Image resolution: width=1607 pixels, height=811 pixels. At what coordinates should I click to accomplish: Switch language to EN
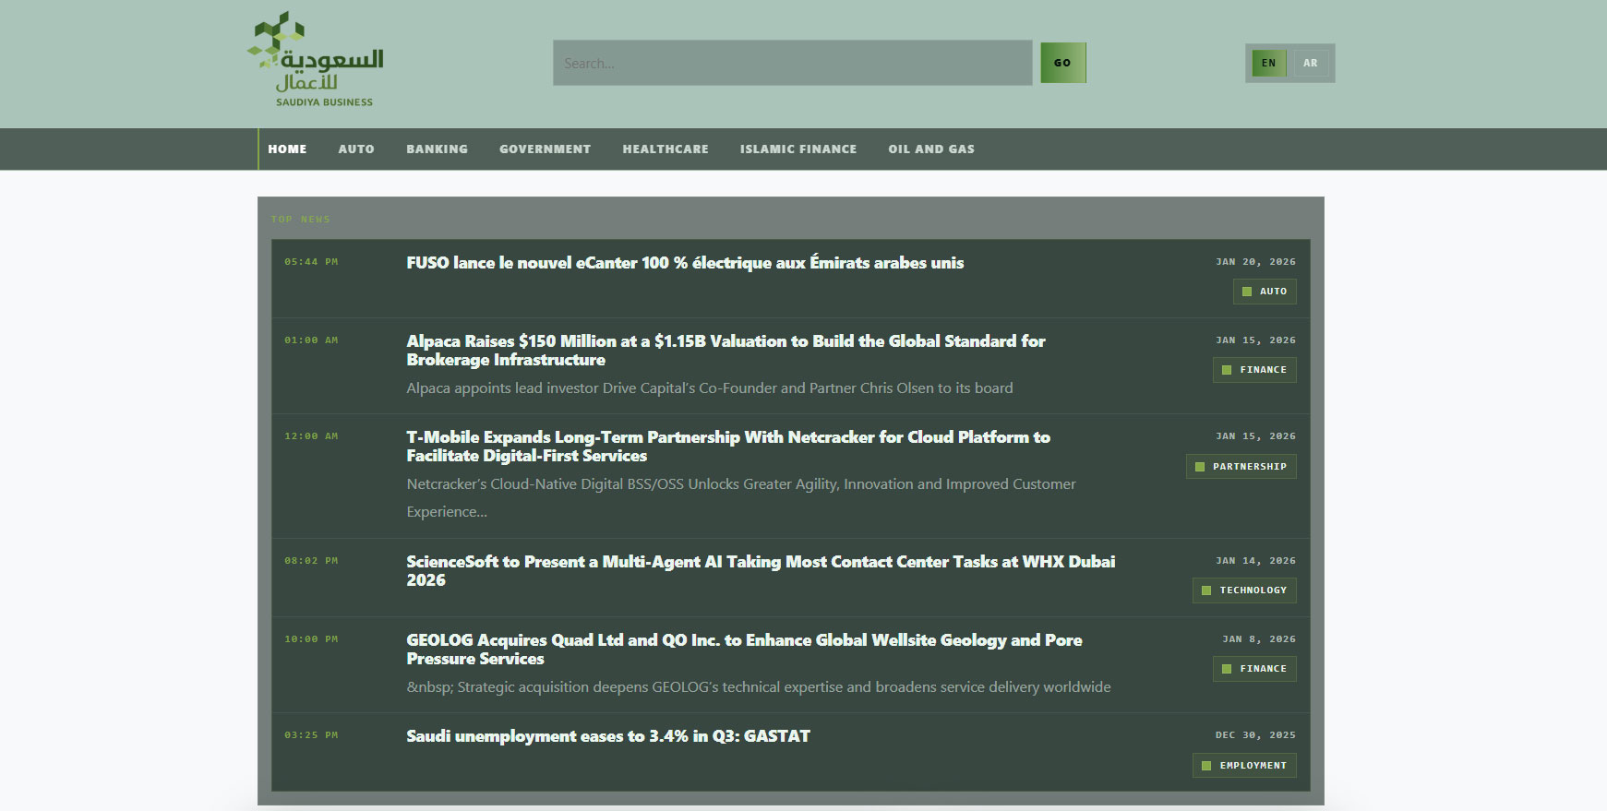(1268, 64)
